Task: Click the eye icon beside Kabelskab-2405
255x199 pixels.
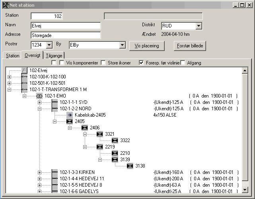Action: pos(70,115)
